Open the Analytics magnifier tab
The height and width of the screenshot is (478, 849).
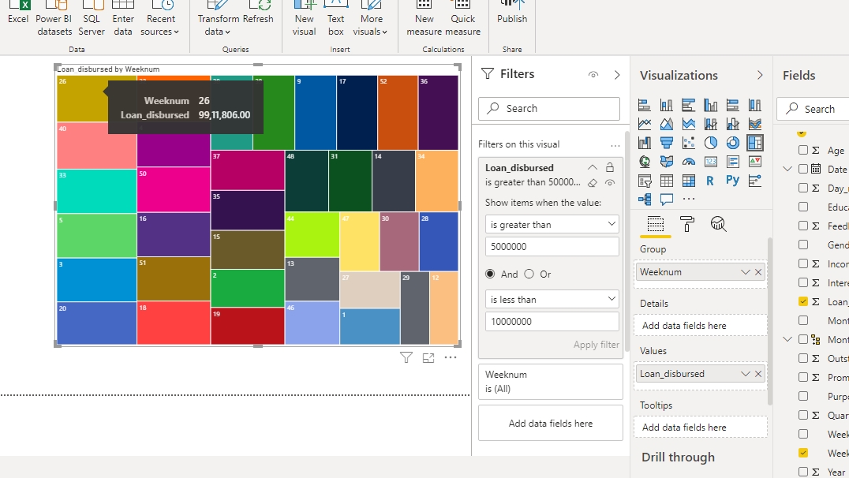pyautogui.click(x=718, y=225)
